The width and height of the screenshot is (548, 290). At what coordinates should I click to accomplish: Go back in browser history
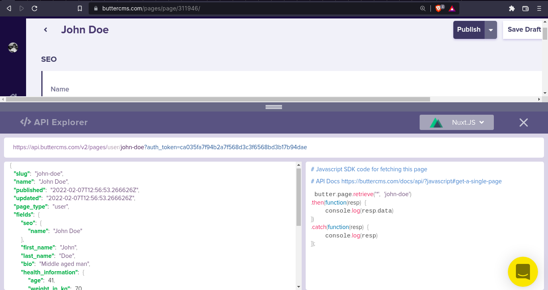point(9,8)
